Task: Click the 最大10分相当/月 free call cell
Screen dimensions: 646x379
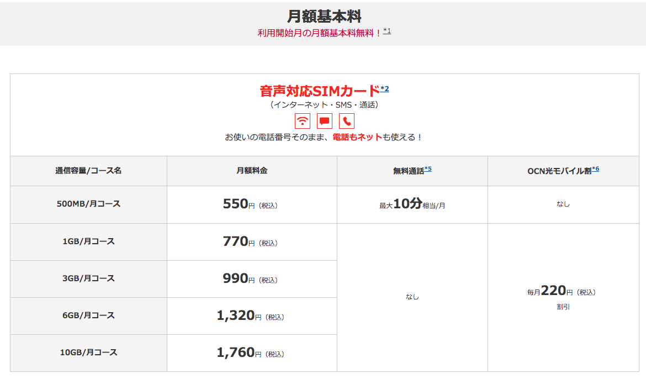Action: 412,204
